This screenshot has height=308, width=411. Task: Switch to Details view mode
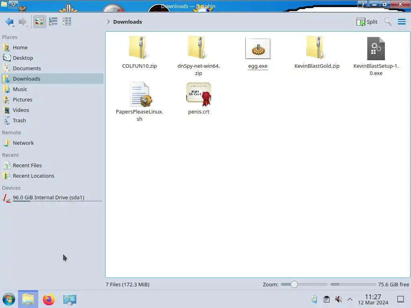click(67, 22)
